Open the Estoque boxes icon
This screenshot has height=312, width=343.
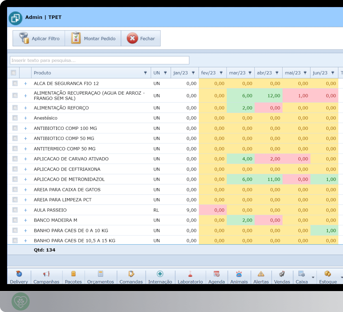pyautogui.click(x=328, y=274)
